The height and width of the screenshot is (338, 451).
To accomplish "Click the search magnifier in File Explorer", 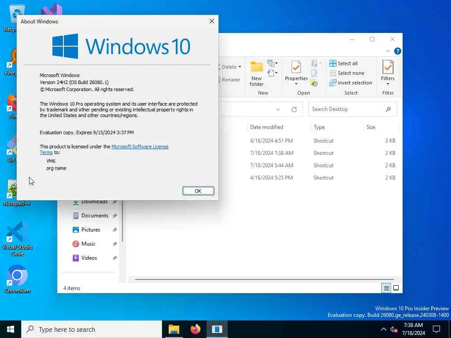I will [x=388, y=109].
